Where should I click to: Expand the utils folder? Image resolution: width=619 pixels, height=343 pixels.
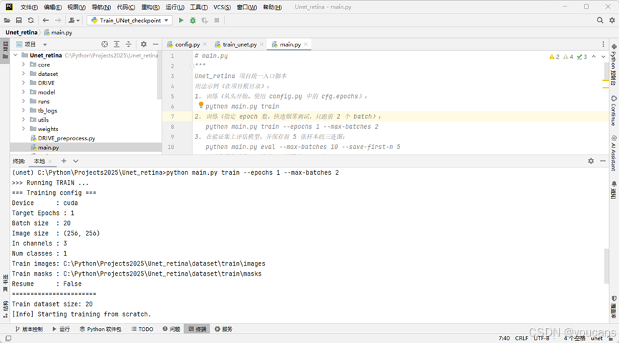[x=24, y=120]
